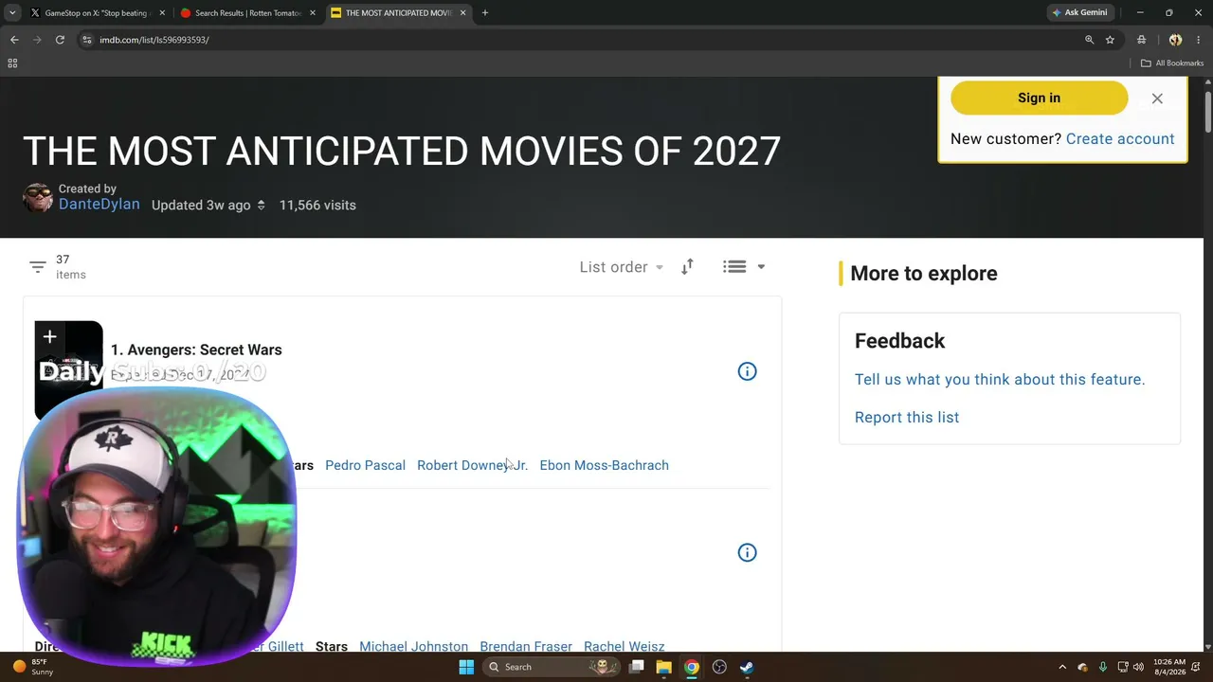Open Rachel Weisz's page

pyautogui.click(x=624, y=646)
